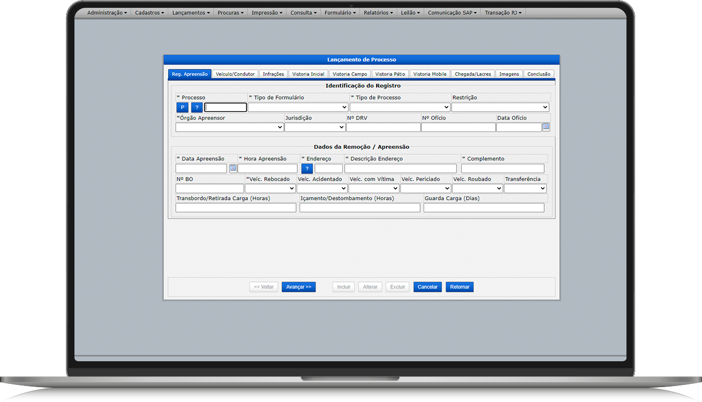
Task: Expand the Veíc. Roubado dropdown
Action: click(478, 188)
